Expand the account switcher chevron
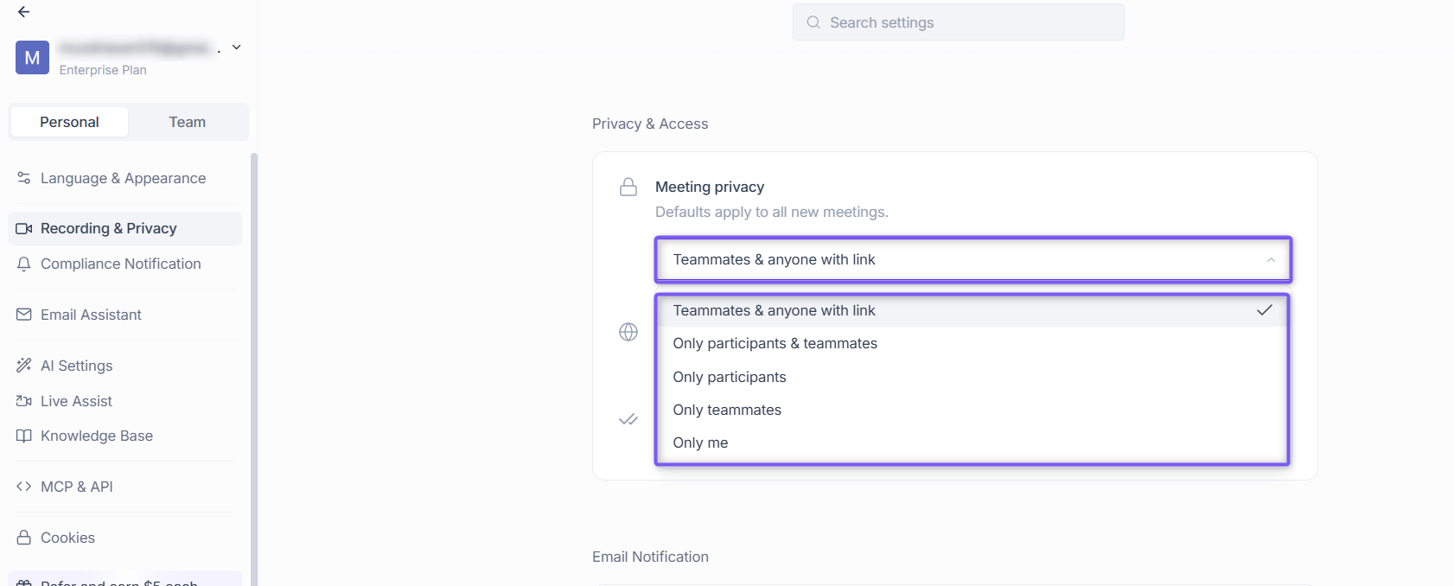 click(x=236, y=48)
